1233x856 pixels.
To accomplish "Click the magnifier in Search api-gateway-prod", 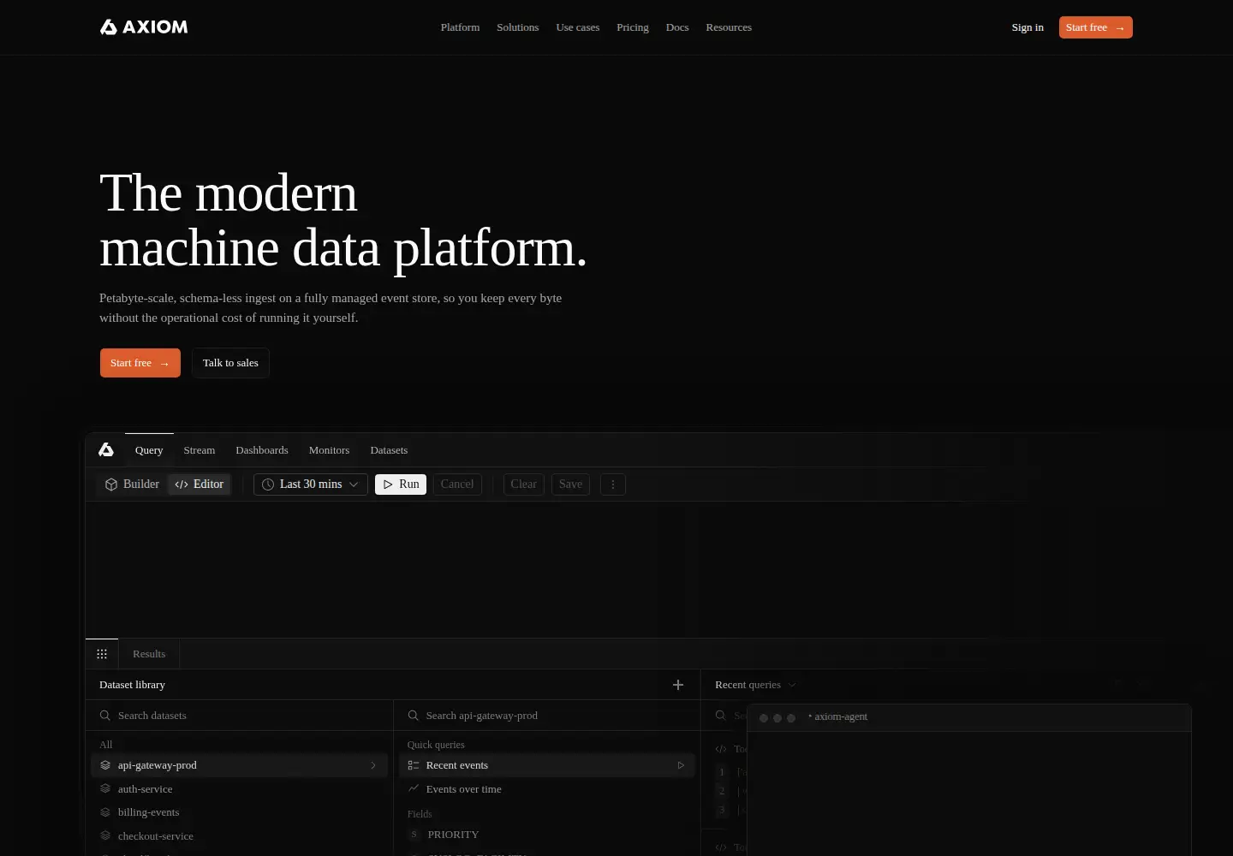I will click(413, 716).
